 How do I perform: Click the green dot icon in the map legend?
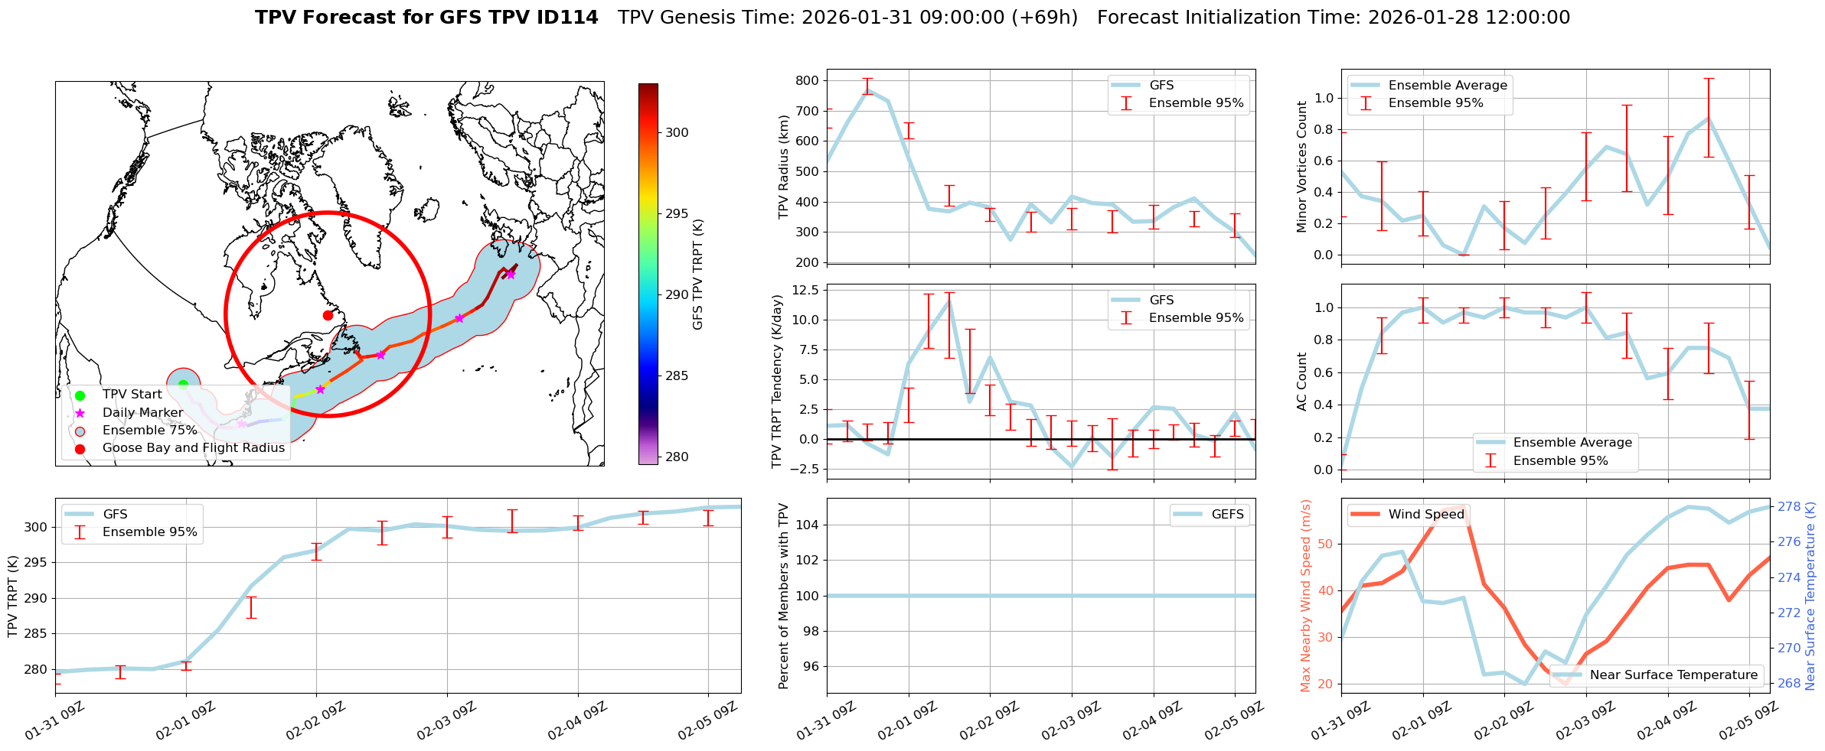pyautogui.click(x=80, y=395)
